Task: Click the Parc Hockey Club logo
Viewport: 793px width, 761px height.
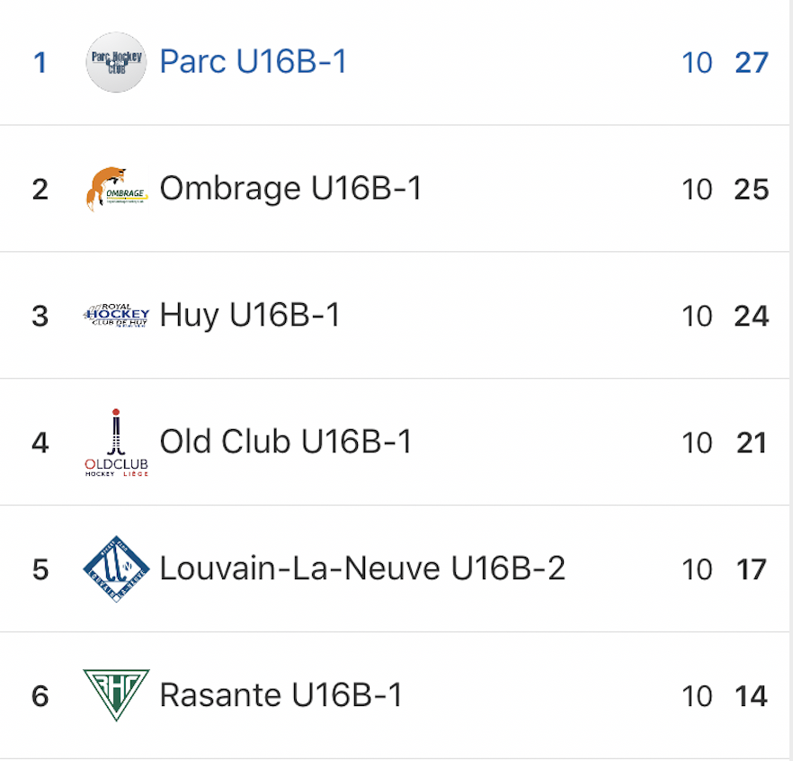Action: pyautogui.click(x=116, y=62)
